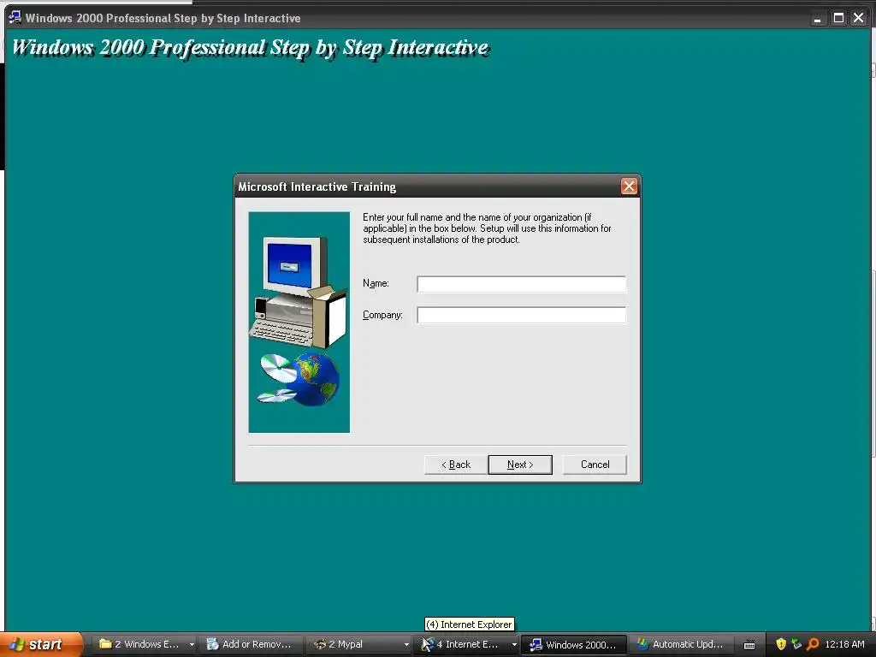876x657 pixels.
Task: Click the security shield tray icon
Action: [x=781, y=644]
